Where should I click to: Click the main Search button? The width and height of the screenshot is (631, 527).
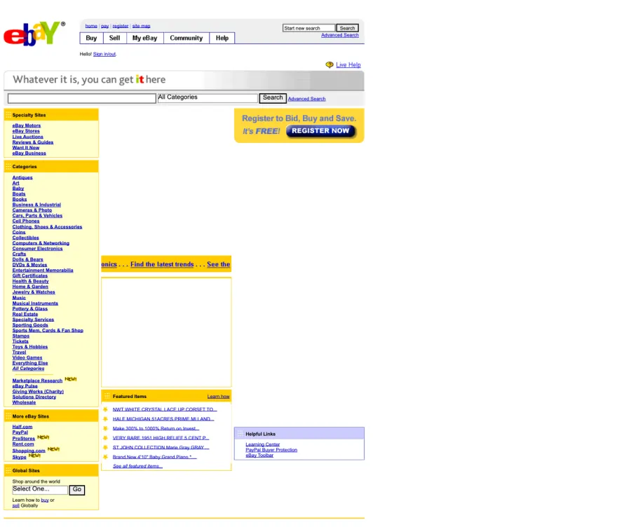point(273,97)
